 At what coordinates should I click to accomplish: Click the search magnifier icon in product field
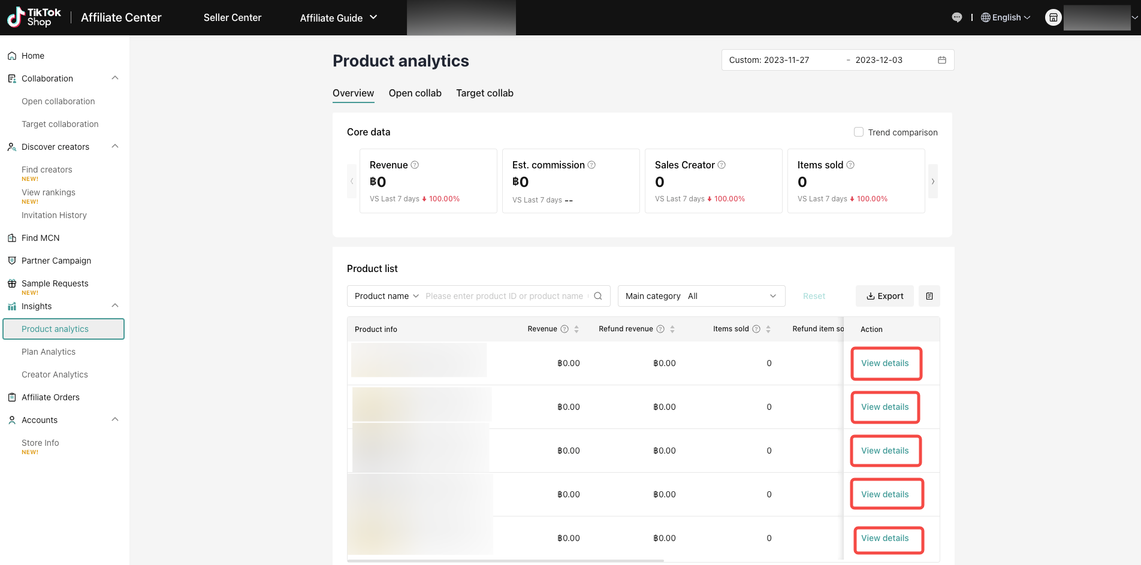(x=597, y=296)
